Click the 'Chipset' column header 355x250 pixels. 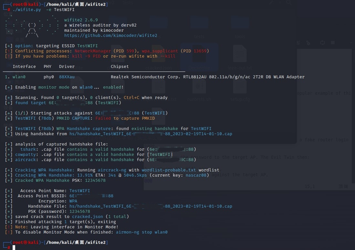click(120, 66)
